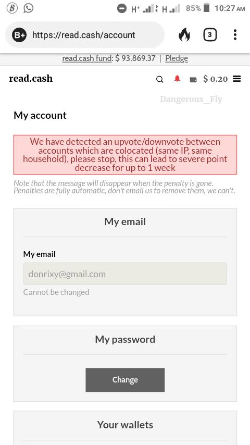Open the browser tab switcher showing 3
250x445 pixels.
tap(210, 35)
